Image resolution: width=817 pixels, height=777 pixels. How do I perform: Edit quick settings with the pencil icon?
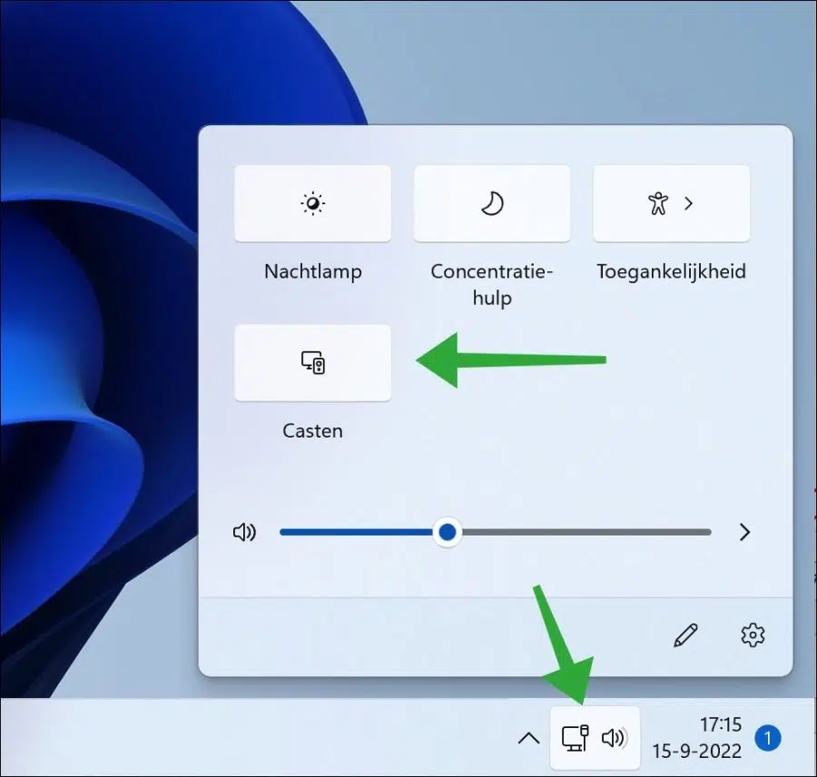[685, 634]
